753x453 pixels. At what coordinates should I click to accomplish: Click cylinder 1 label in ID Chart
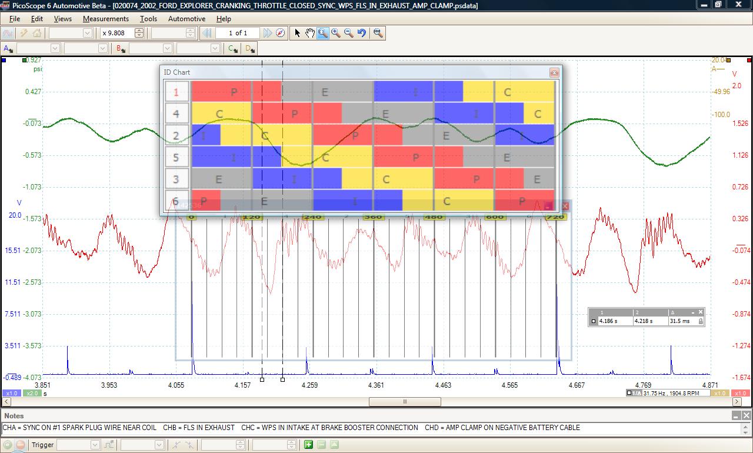(x=176, y=92)
